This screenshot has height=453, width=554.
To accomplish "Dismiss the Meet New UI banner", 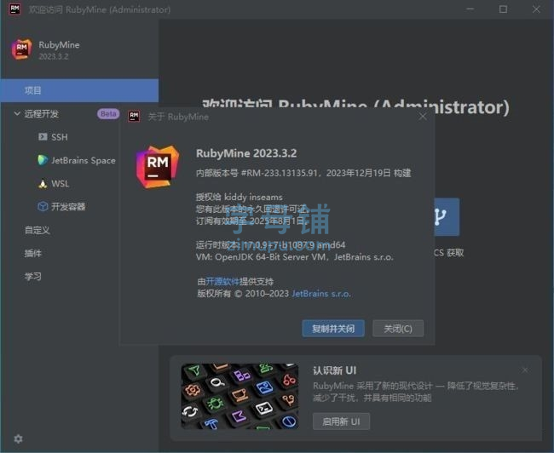I will coord(525,370).
